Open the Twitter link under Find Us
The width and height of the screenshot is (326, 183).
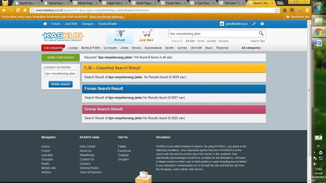(x=122, y=146)
